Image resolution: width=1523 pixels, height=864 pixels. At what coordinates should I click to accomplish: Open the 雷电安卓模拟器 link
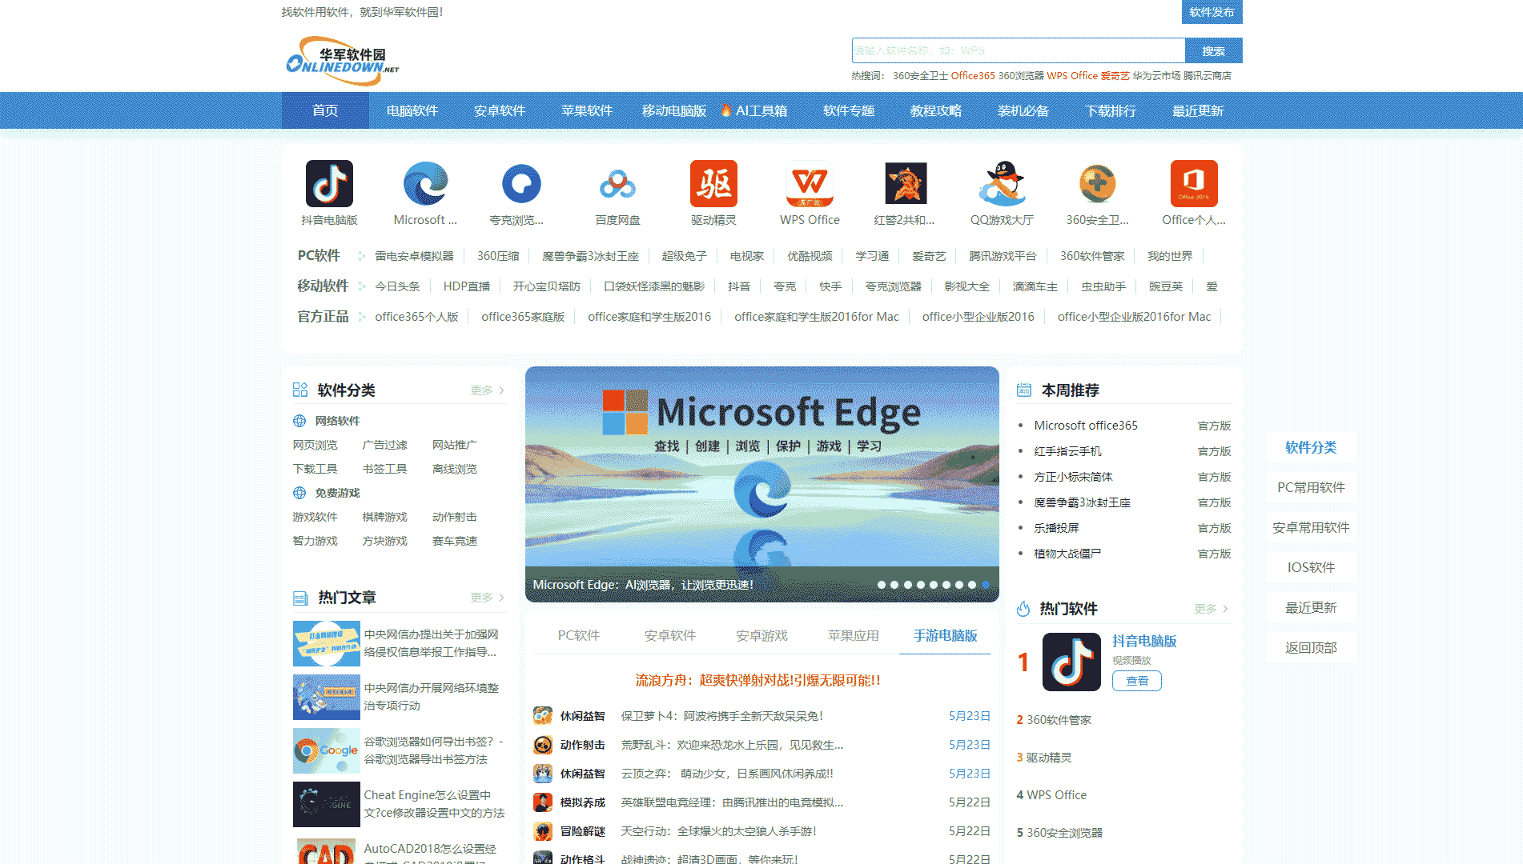pos(414,256)
